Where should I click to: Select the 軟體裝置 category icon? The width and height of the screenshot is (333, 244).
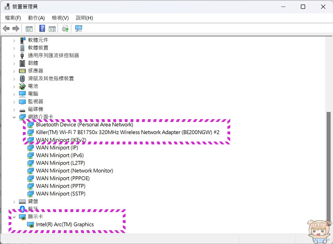pos(22,48)
